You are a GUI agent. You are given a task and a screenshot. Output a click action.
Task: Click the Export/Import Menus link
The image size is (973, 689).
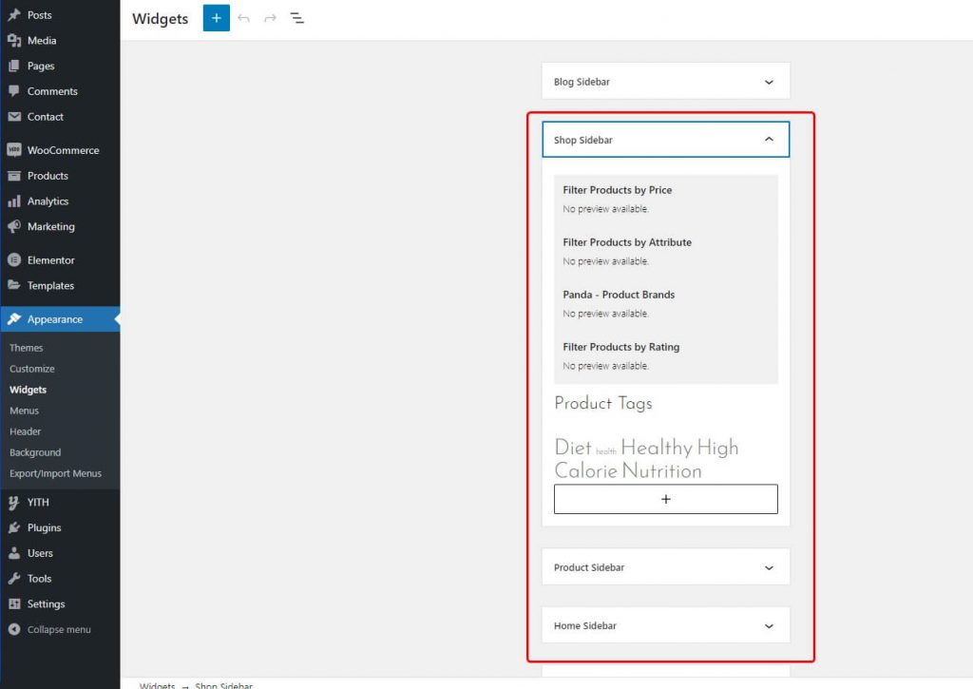point(55,473)
